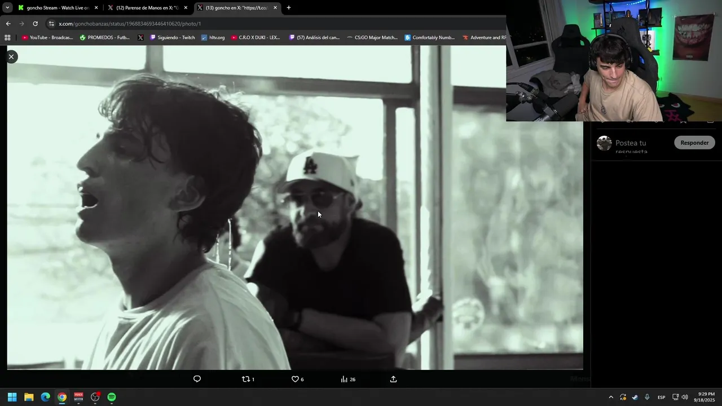The width and height of the screenshot is (722, 406).
Task: Launch Microsoft Edge from taskbar
Action: pos(45,397)
